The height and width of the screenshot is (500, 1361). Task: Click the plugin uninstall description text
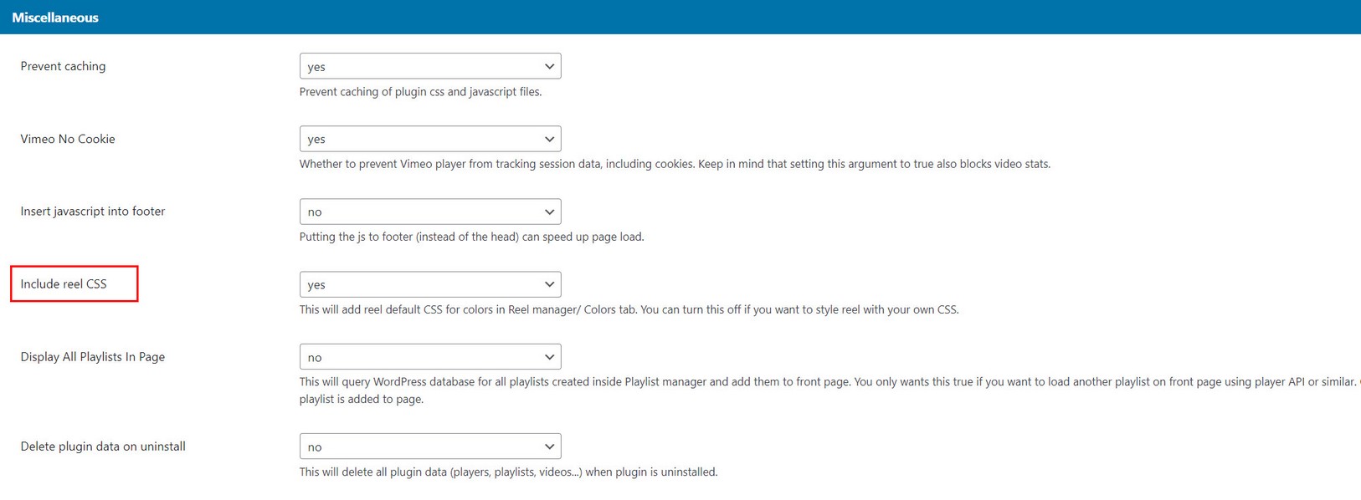(508, 472)
